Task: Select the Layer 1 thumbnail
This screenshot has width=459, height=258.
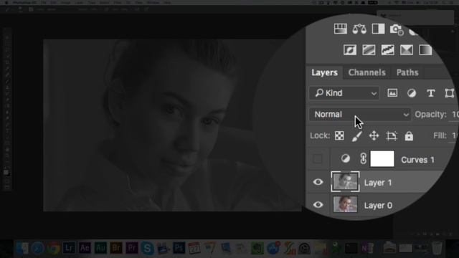Action: [x=345, y=181]
